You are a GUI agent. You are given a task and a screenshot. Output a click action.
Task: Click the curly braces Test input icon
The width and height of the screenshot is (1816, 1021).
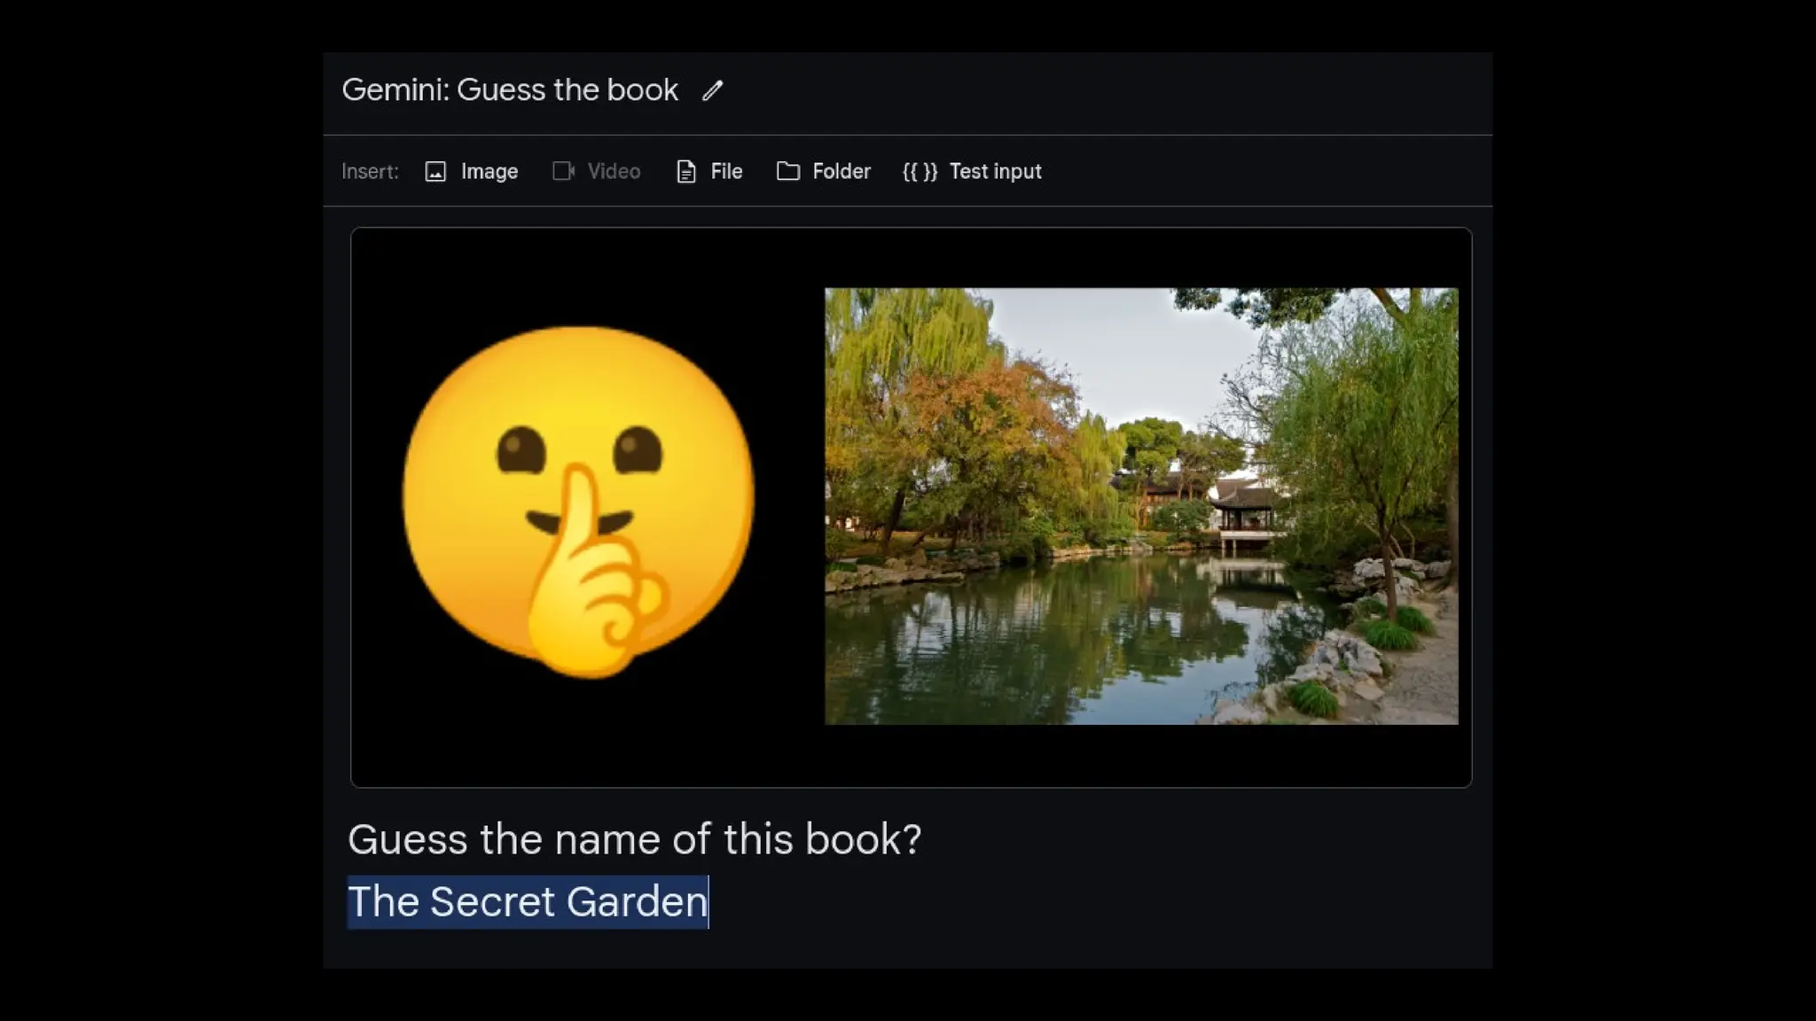(x=920, y=171)
